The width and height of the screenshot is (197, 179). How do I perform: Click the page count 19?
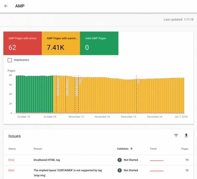(x=187, y=160)
